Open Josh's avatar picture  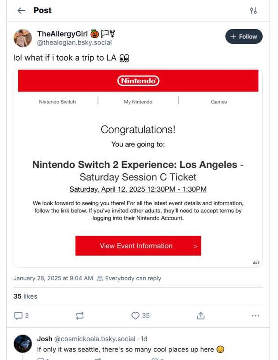point(23,343)
